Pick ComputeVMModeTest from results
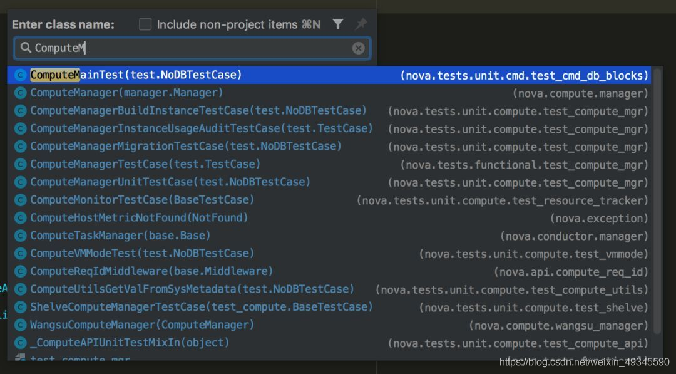 (x=142, y=254)
